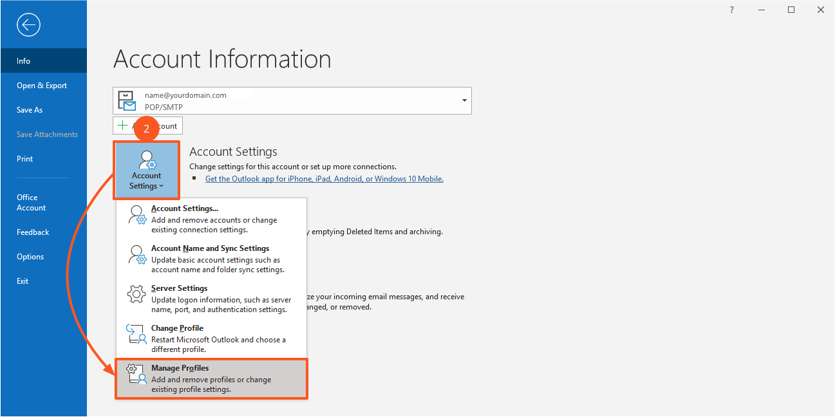Click the Account Name and Sync Settings icon
Image resolution: width=835 pixels, height=417 pixels.
click(136, 254)
